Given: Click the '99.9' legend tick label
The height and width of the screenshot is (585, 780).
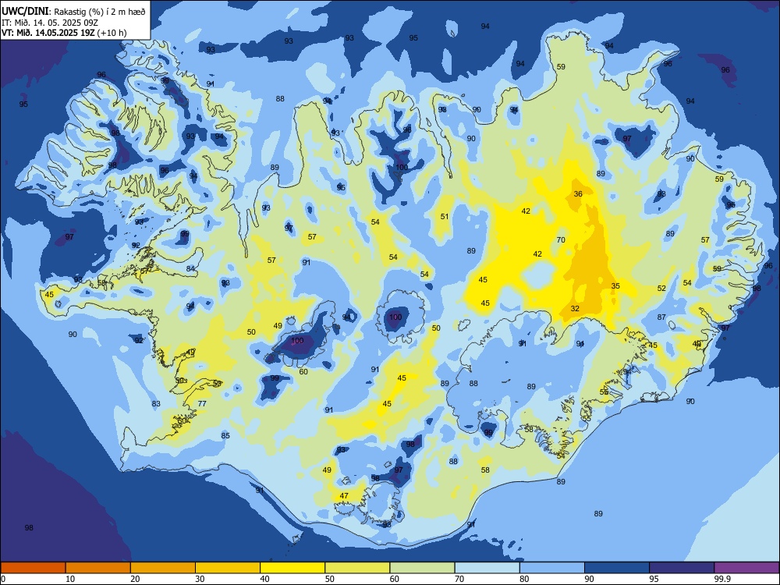Looking at the screenshot, I should 722,579.
